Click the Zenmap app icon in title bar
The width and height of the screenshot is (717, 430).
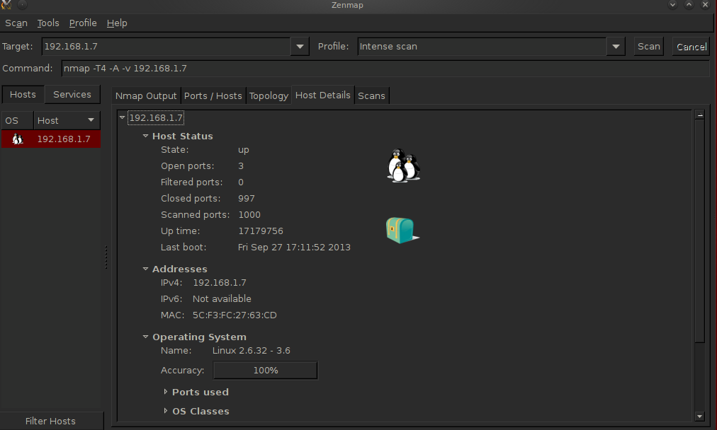pyautogui.click(x=6, y=5)
